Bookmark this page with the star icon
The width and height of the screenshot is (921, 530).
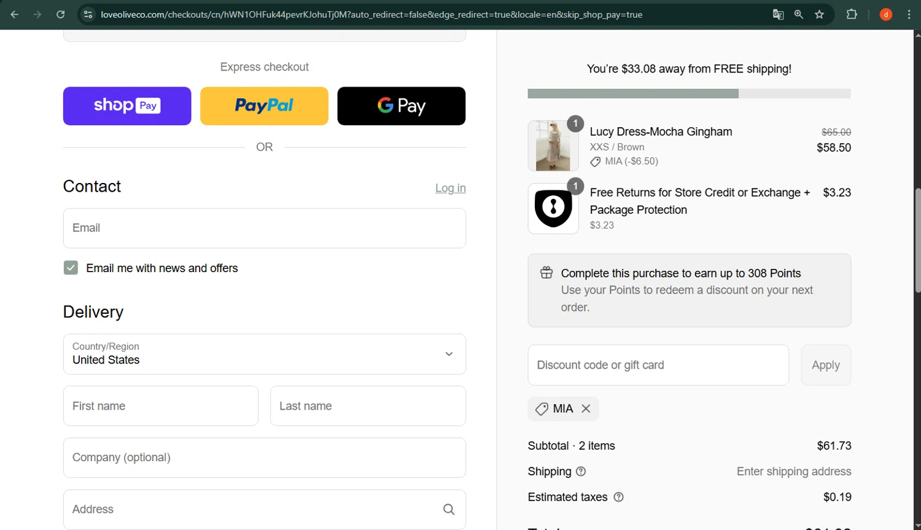pos(819,14)
